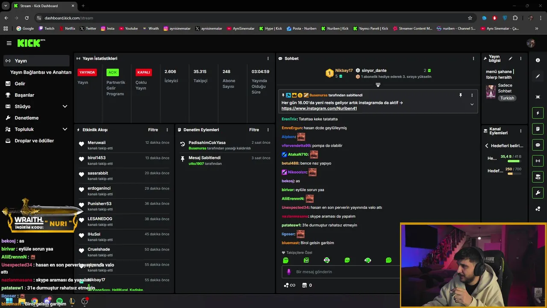Click the Filtre button in Denetim Eylemleri
Viewport: 547px width, 308px height.
(254, 130)
